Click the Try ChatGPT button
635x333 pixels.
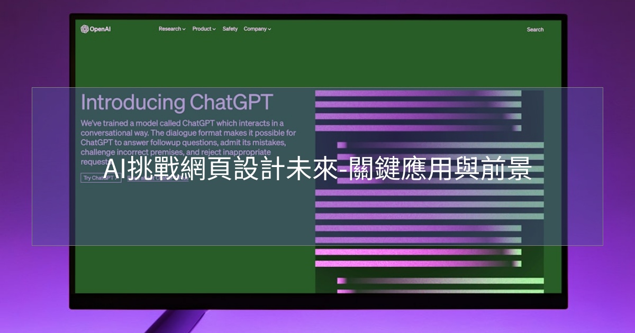[x=101, y=178]
